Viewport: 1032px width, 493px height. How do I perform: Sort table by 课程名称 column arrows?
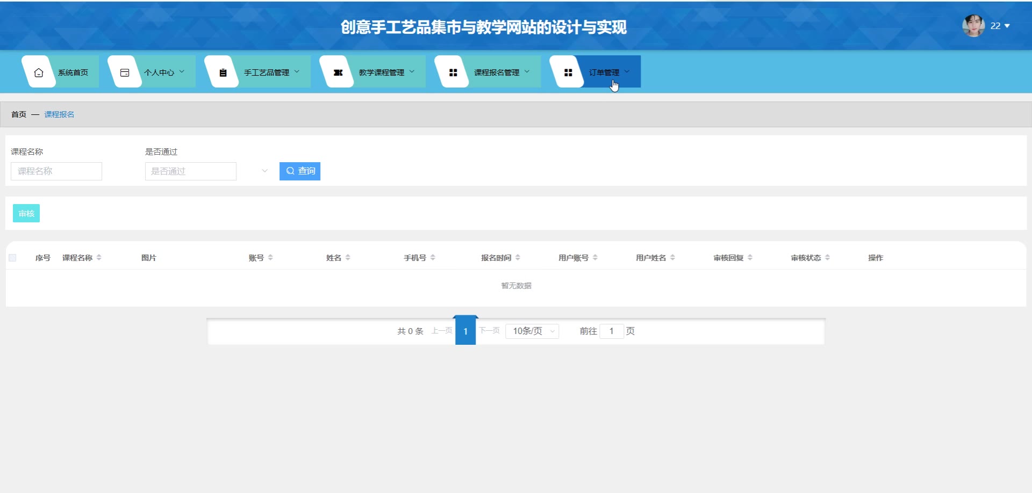point(99,258)
